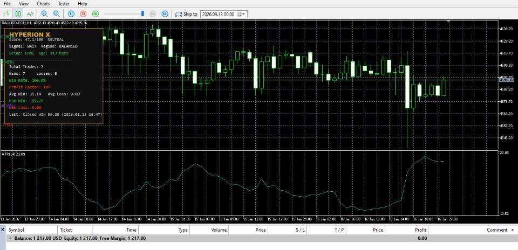The width and height of the screenshot is (518, 250).
Task: Click the T / P column header
Action: coord(326,230)
